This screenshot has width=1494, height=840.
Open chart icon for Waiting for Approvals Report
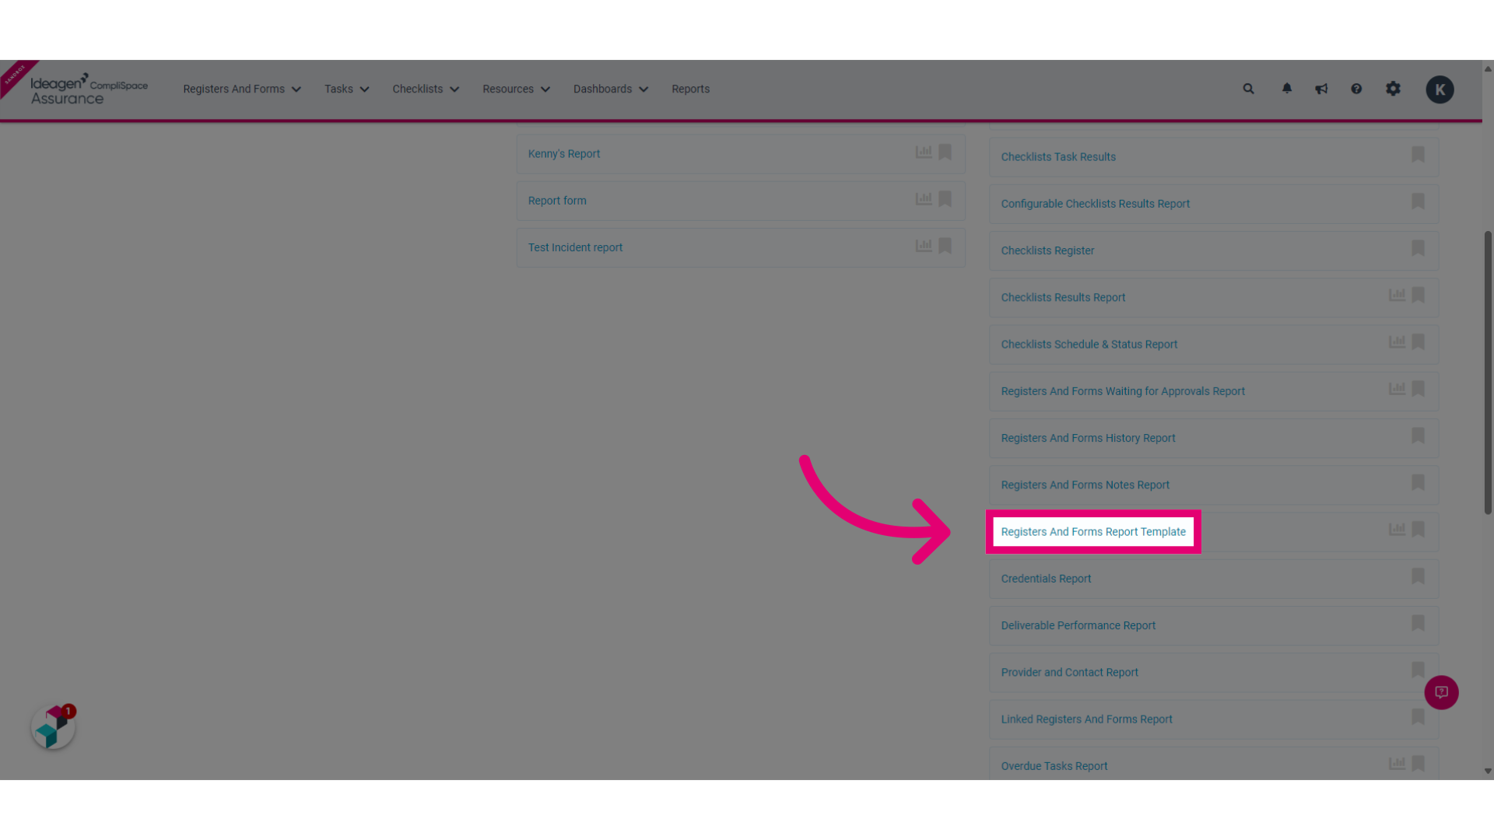tap(1398, 389)
